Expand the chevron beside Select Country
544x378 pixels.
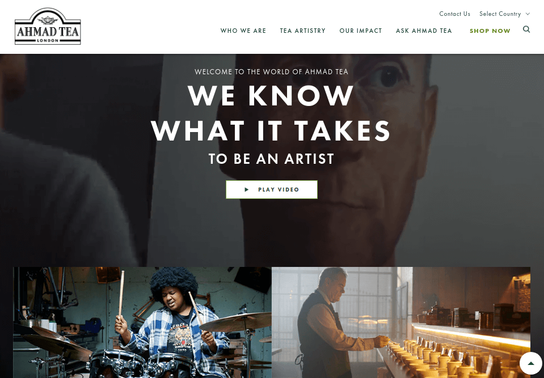tap(528, 14)
